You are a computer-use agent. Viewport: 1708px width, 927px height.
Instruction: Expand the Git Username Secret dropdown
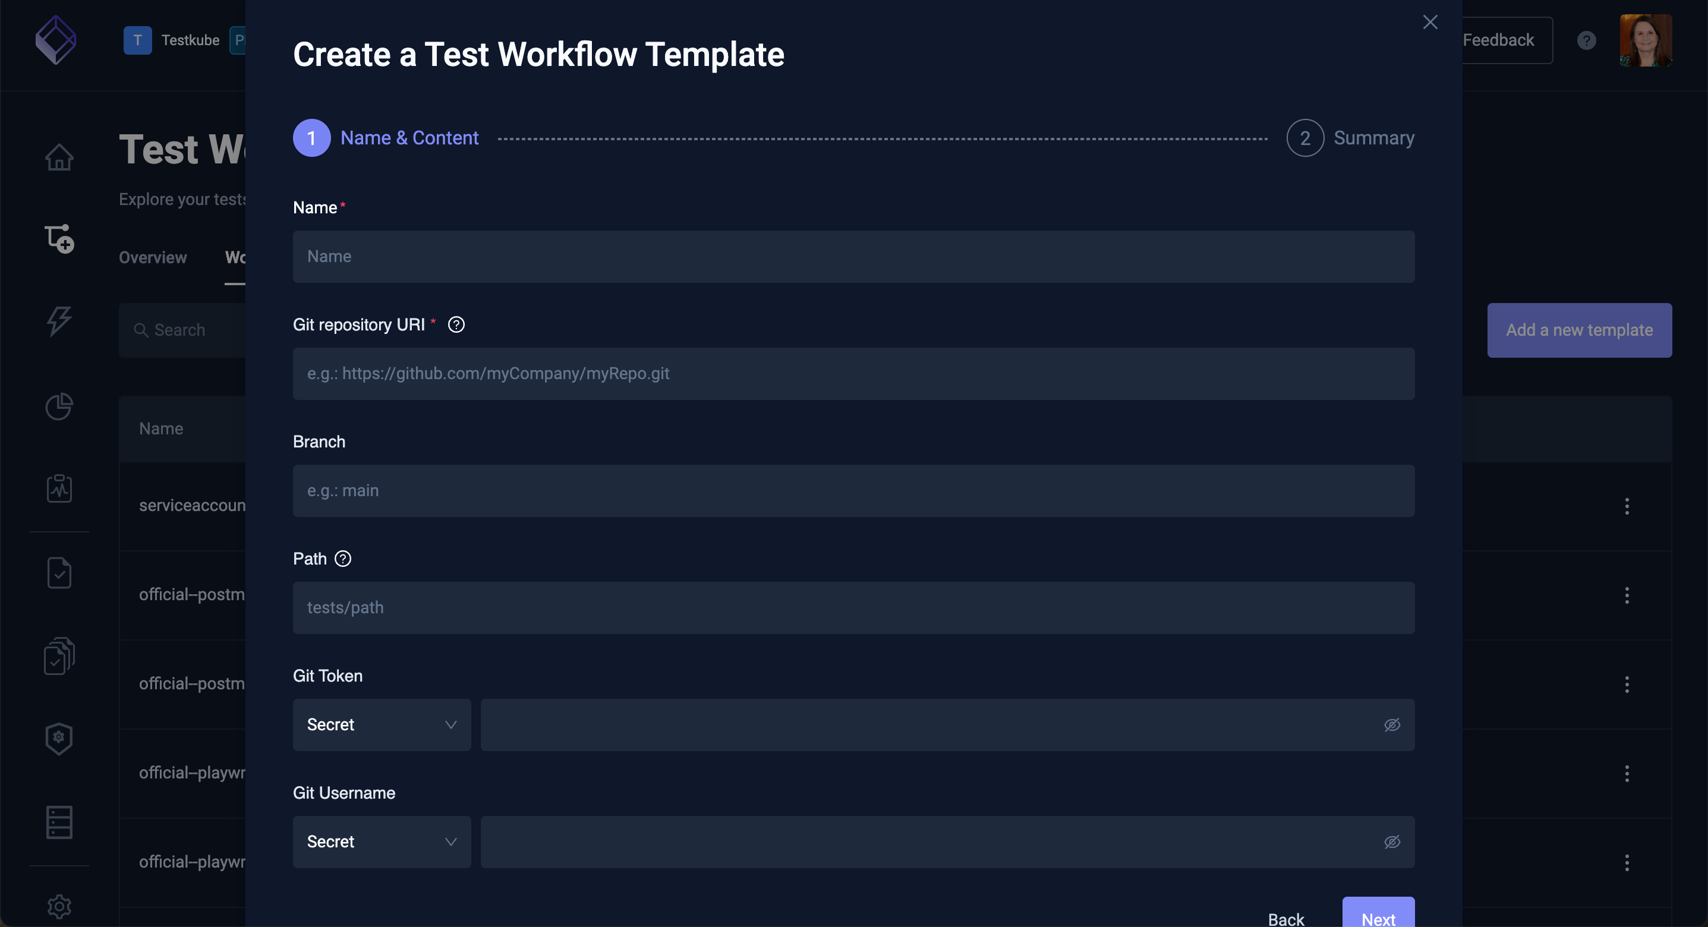(382, 841)
